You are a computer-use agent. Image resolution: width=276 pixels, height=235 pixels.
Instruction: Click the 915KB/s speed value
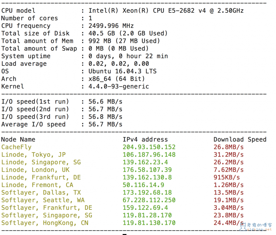[x=227, y=177]
